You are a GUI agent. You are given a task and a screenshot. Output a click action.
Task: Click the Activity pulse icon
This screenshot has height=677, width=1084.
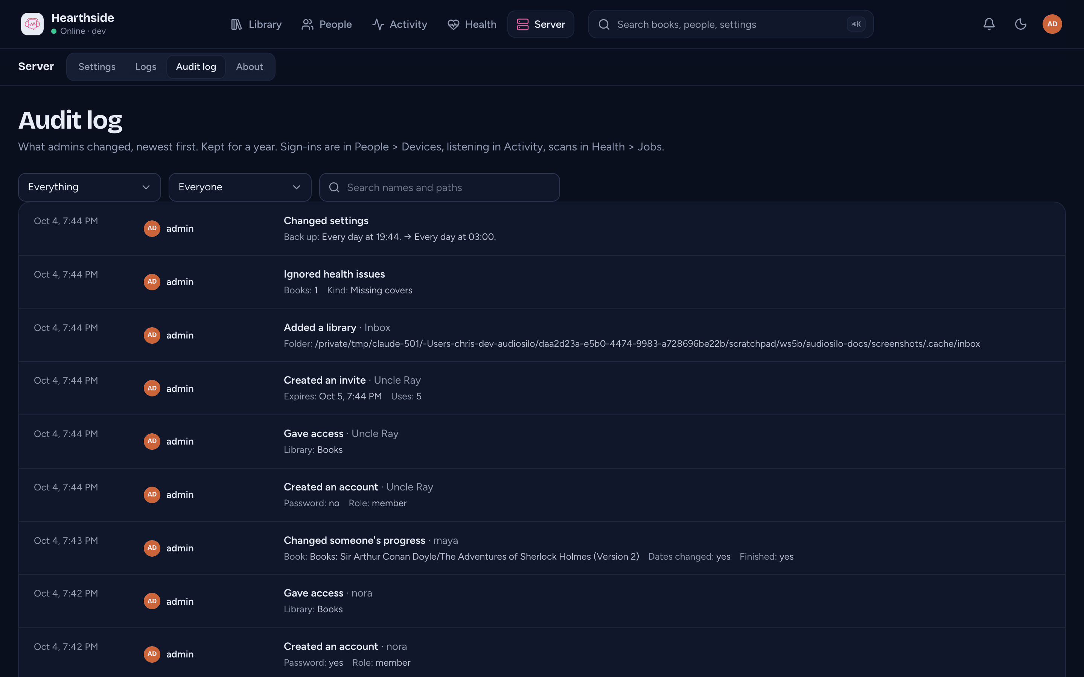378,24
